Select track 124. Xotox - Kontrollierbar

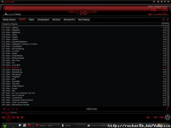point(84,56)
